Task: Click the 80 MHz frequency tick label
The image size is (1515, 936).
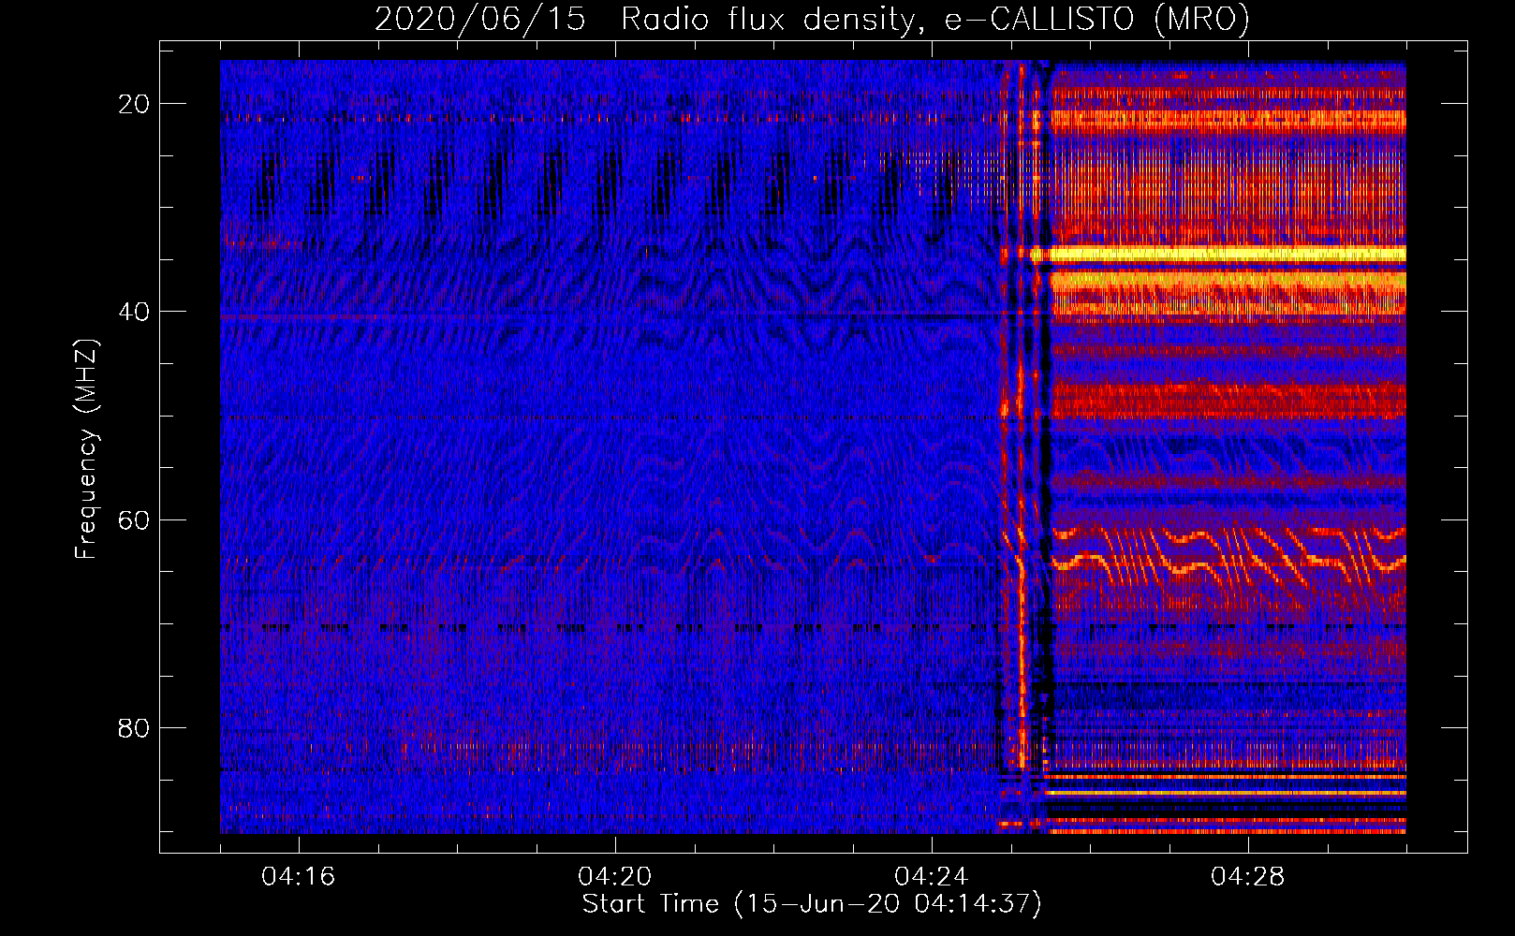Action: point(134,727)
